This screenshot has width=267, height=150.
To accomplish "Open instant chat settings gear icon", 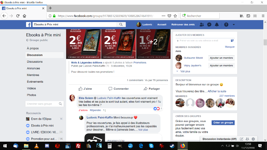I will (253, 139).
